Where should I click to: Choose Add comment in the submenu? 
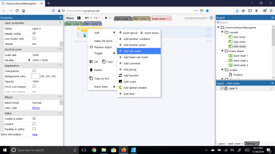pos(139,63)
